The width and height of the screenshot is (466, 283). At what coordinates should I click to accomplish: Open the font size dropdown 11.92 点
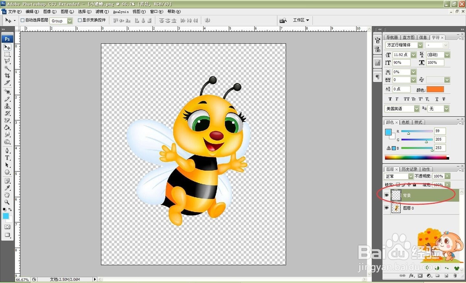[413, 55]
